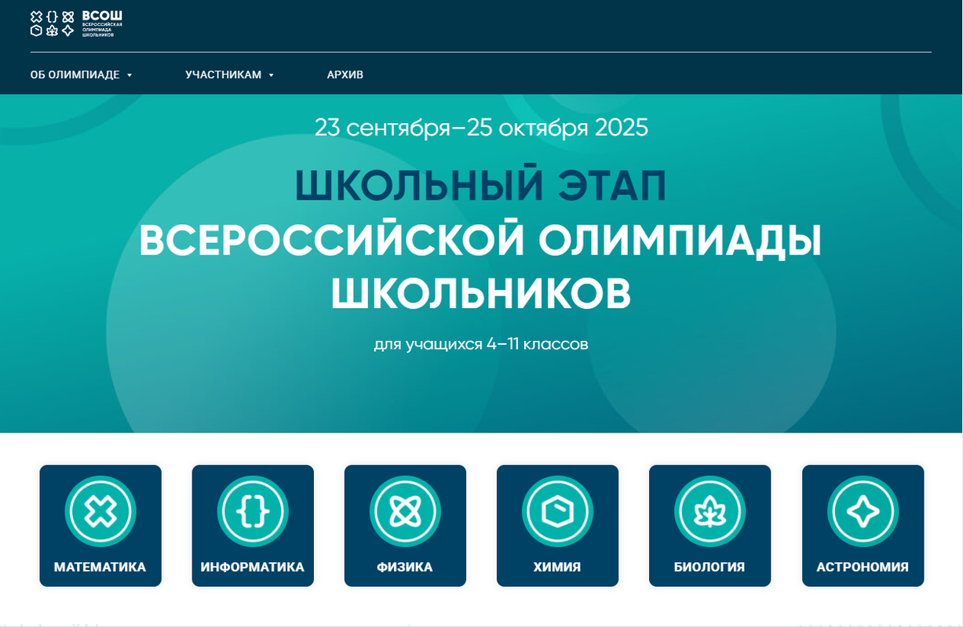
Task: Click the Астрономия star icon
Action: click(863, 513)
